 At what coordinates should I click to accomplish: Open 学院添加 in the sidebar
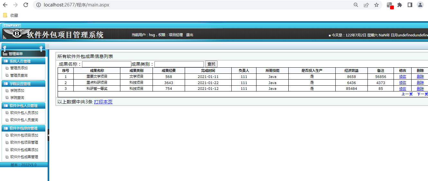(x=17, y=90)
